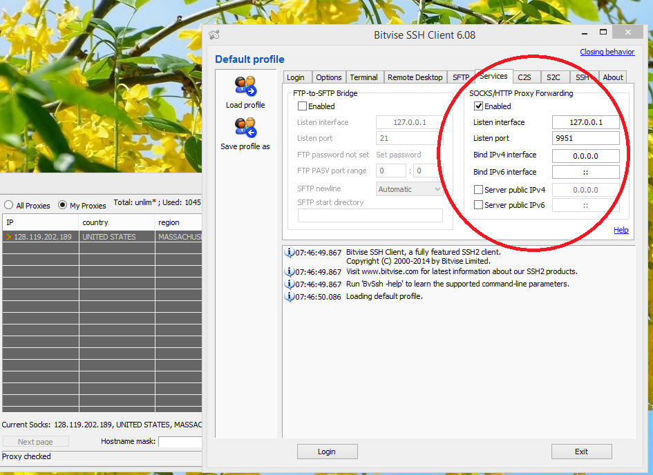Open the Remote Desktop tab
The height and width of the screenshot is (475, 653).
pyautogui.click(x=415, y=77)
